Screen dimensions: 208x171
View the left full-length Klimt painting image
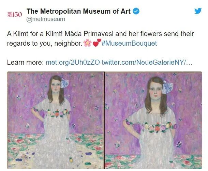click(x=56, y=120)
